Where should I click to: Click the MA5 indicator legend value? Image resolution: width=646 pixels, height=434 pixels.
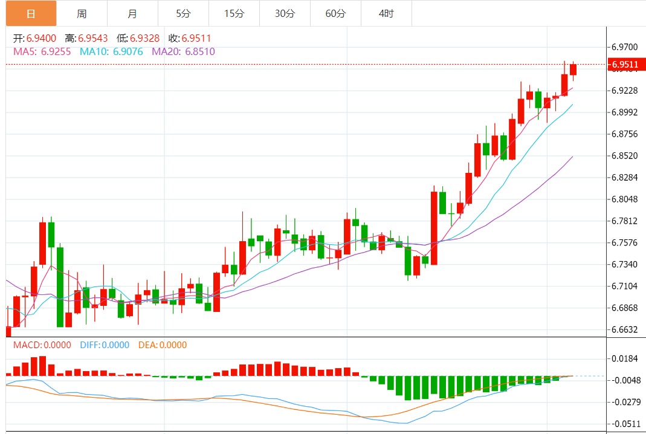tap(42, 51)
